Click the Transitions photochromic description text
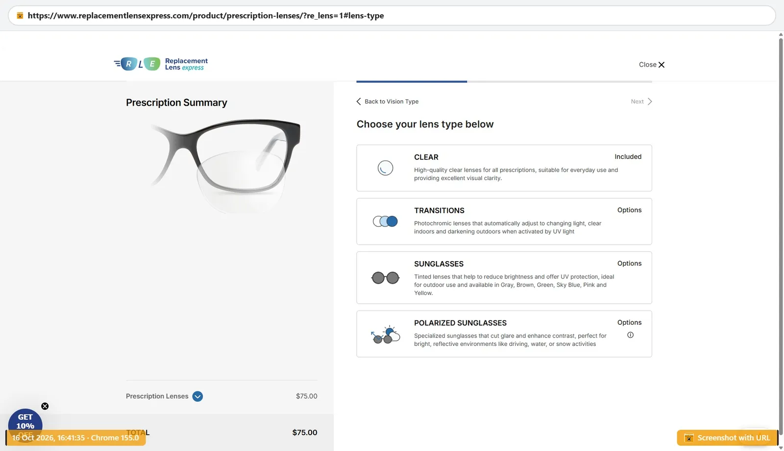Viewport: 784px width, 451px height. (508, 227)
